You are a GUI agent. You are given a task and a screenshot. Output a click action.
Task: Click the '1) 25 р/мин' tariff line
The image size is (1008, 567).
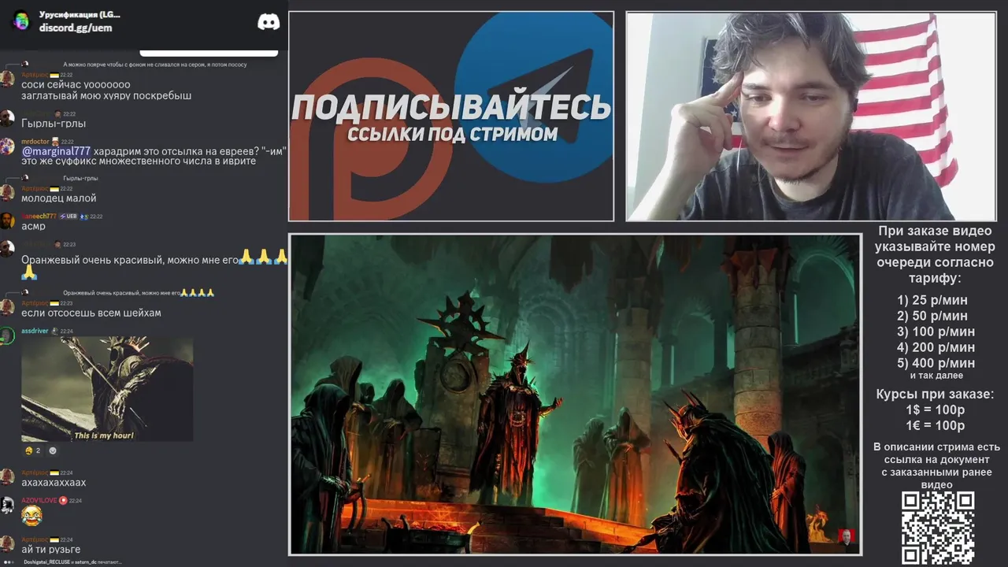(932, 300)
